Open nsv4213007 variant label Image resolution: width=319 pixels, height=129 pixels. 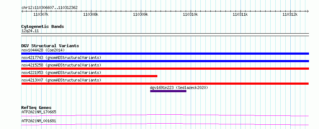coord(61,80)
